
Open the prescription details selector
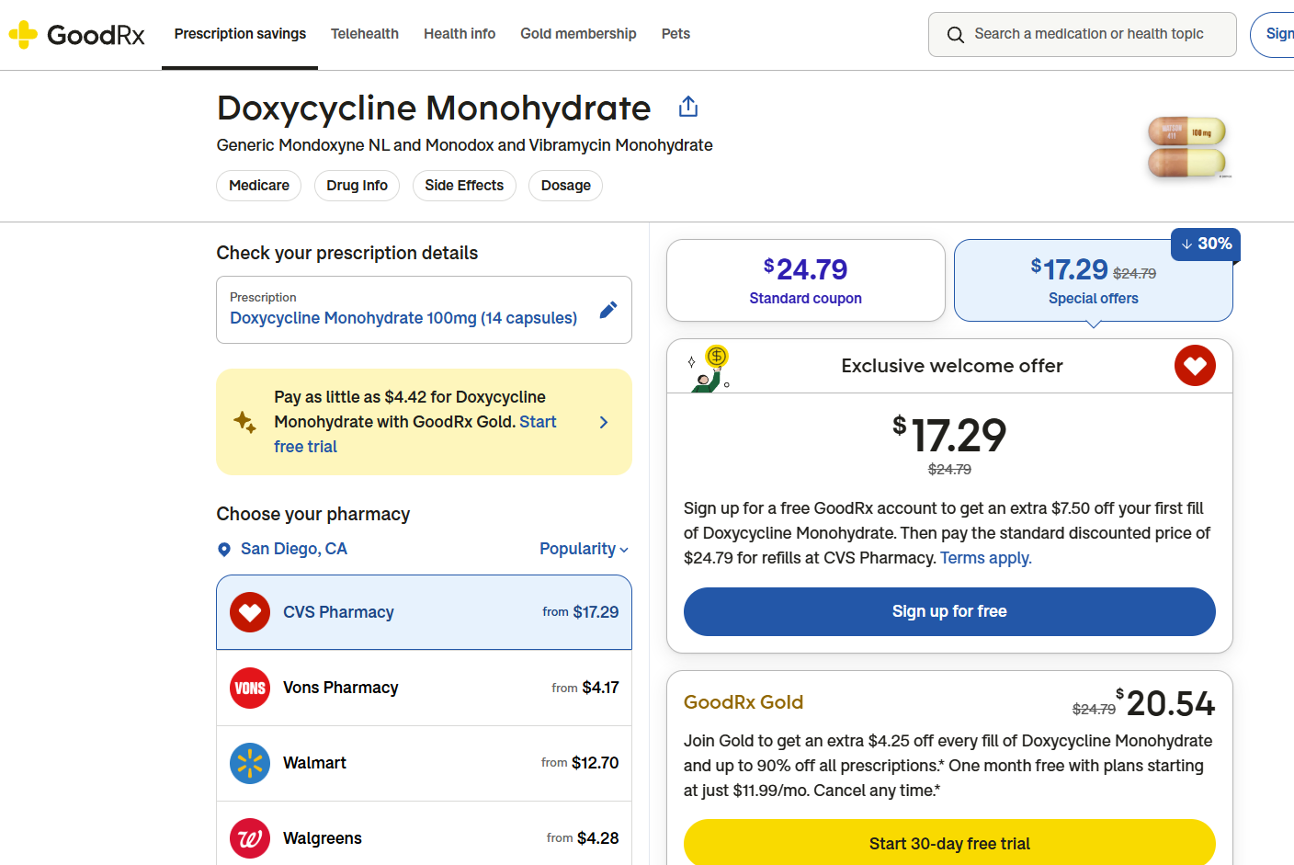tap(424, 310)
